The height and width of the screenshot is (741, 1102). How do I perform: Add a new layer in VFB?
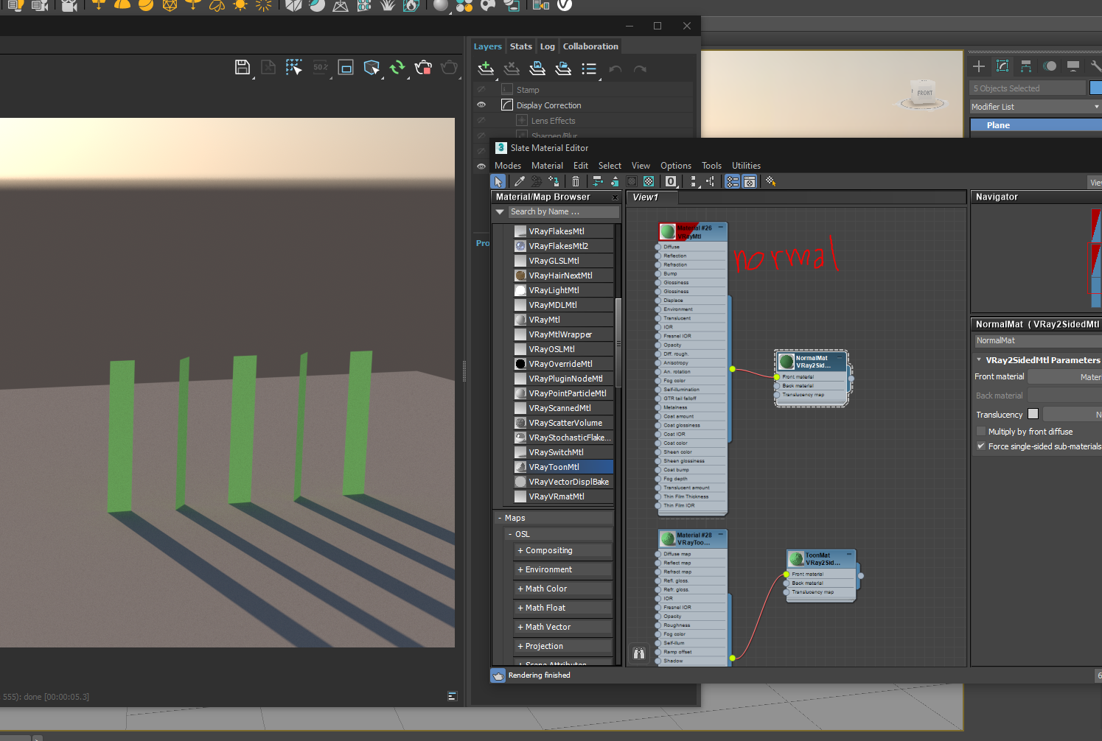point(486,69)
